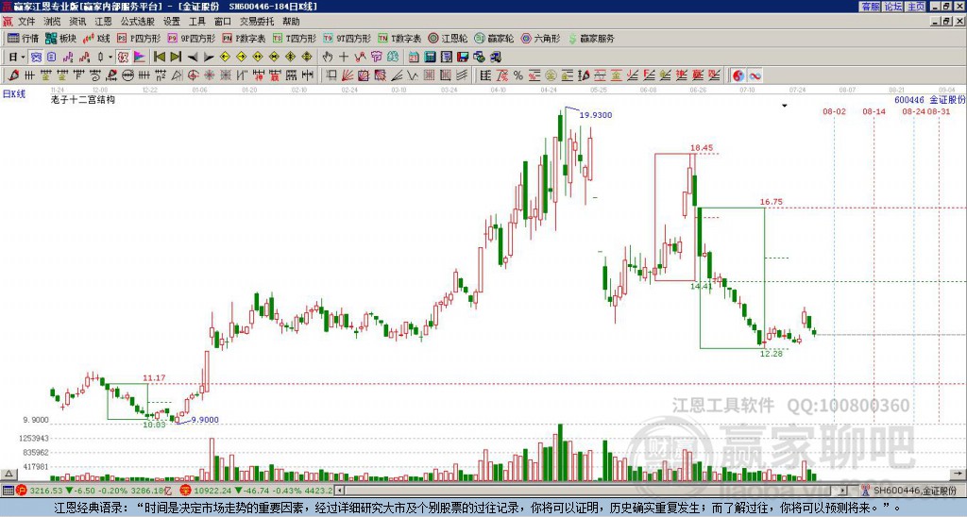Click the red target circle tool
967x517 pixels.
pos(193,75)
